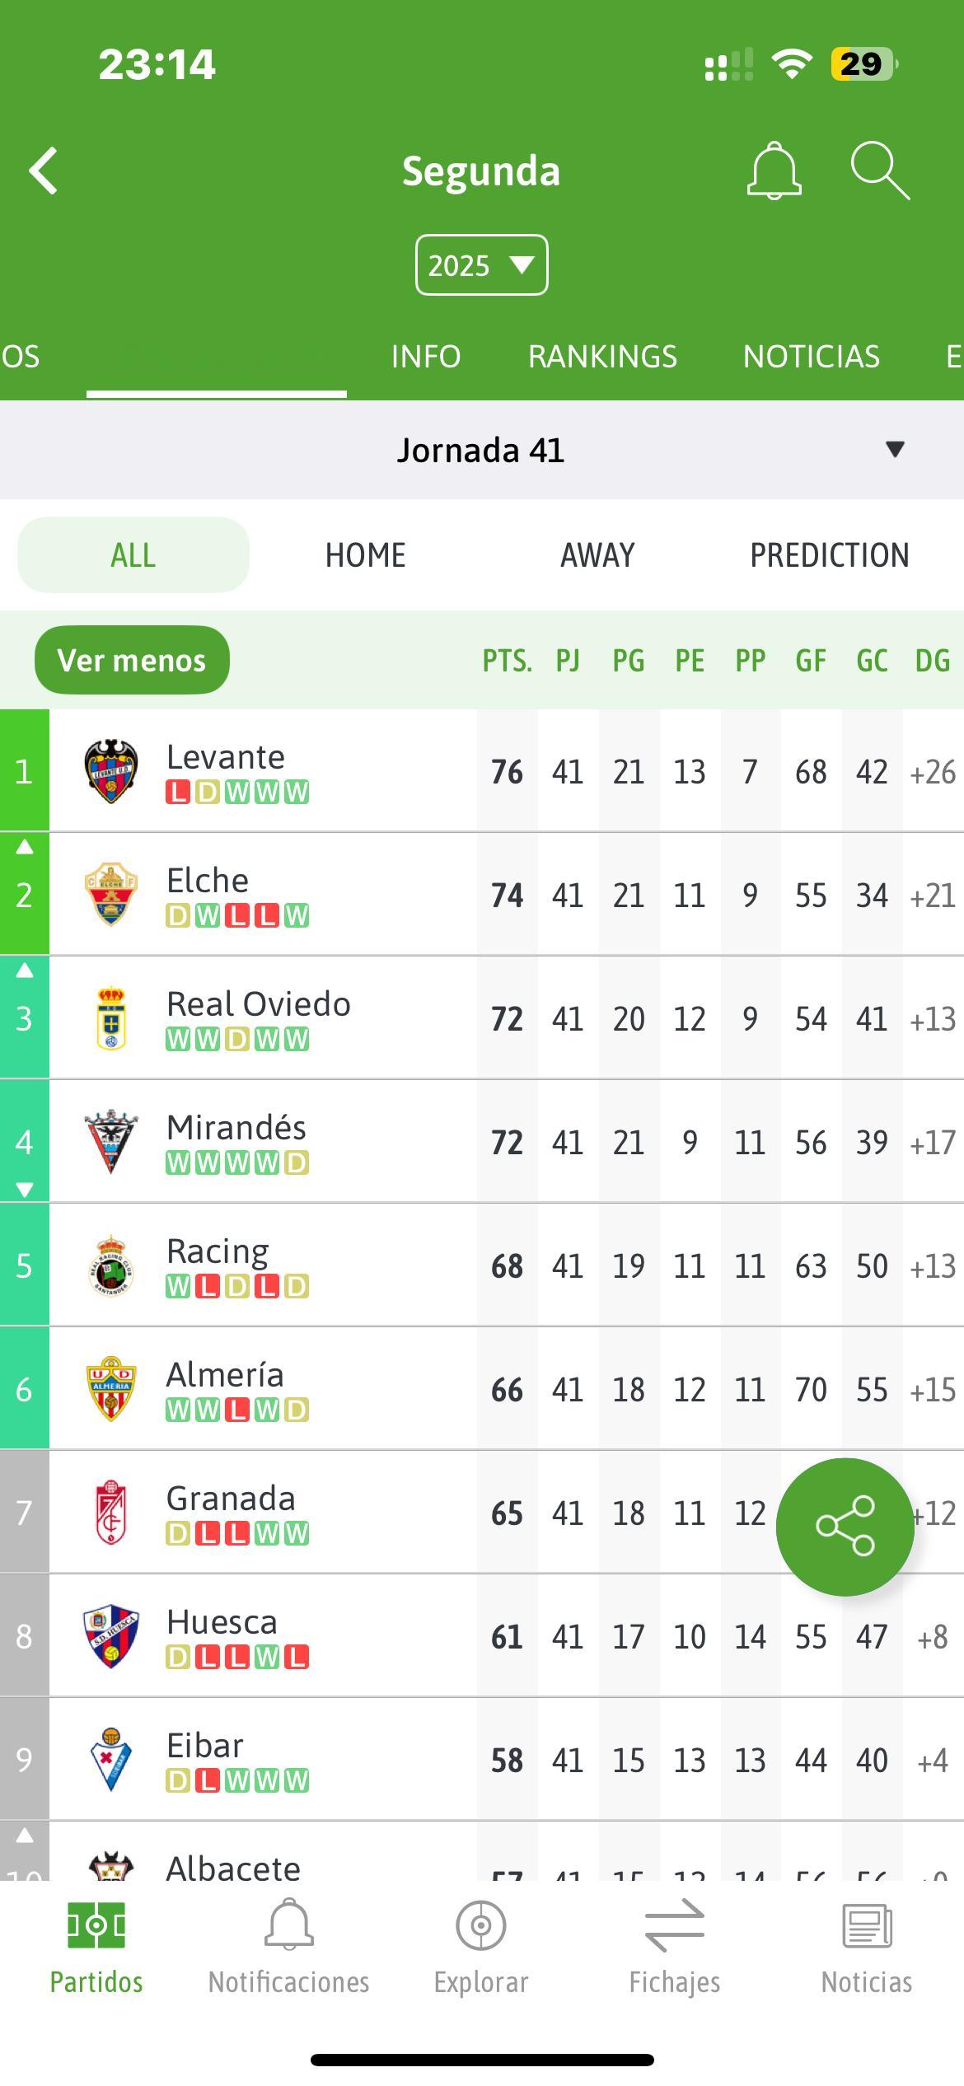Open the search magnifier icon
The height and width of the screenshot is (2086, 964).
click(x=880, y=171)
